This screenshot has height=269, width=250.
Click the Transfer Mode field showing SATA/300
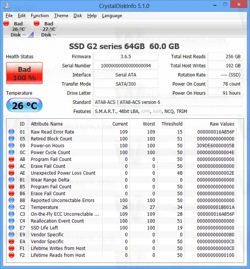pyautogui.click(x=126, y=84)
